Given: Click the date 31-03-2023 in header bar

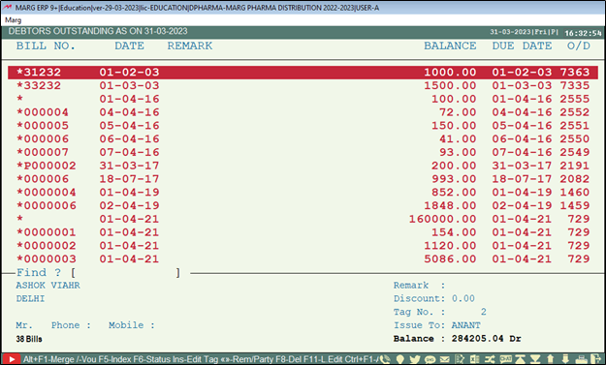Looking at the screenshot, I should coord(510,32).
